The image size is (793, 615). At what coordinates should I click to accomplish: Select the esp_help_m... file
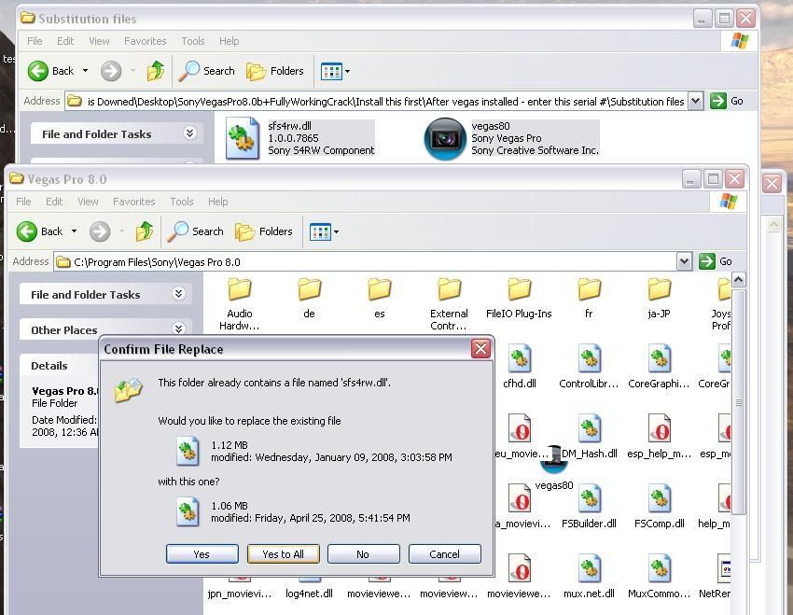(x=659, y=437)
